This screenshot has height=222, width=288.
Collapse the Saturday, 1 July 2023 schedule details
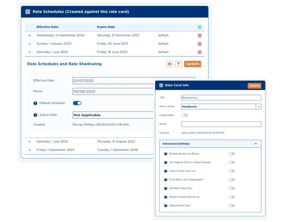coord(29,52)
